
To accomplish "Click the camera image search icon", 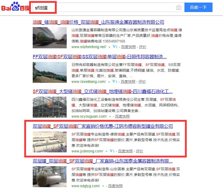I will point(179,7).
